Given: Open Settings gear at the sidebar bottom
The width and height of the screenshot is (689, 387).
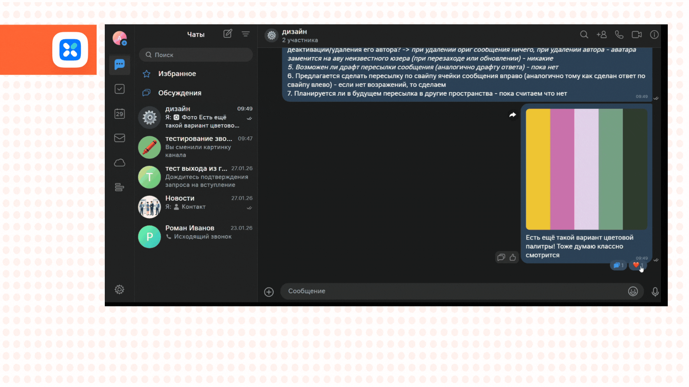Looking at the screenshot, I should [119, 290].
